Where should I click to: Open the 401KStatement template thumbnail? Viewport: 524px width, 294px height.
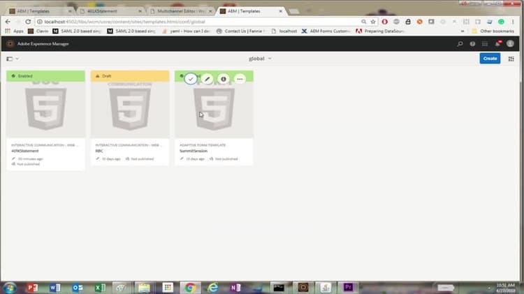(46, 110)
